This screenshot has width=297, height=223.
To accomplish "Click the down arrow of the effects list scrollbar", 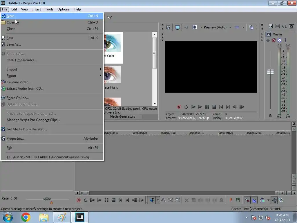I will [x=155, y=104].
